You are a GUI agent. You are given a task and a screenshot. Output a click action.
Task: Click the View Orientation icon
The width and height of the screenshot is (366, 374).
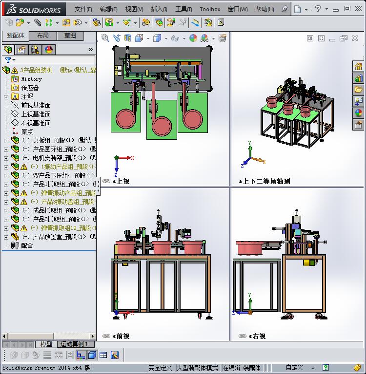pyautogui.click(x=139, y=38)
